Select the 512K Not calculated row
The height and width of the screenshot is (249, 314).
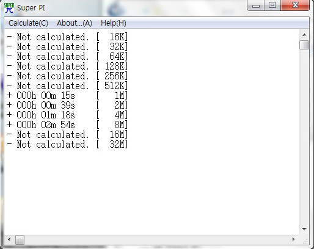point(67,86)
